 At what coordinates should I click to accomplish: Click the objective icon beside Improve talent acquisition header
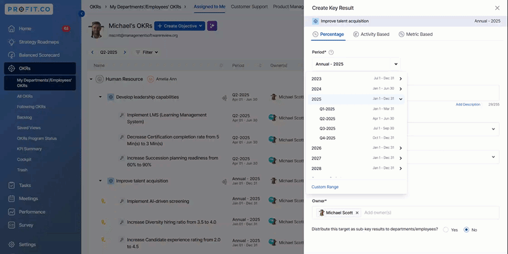[316, 21]
